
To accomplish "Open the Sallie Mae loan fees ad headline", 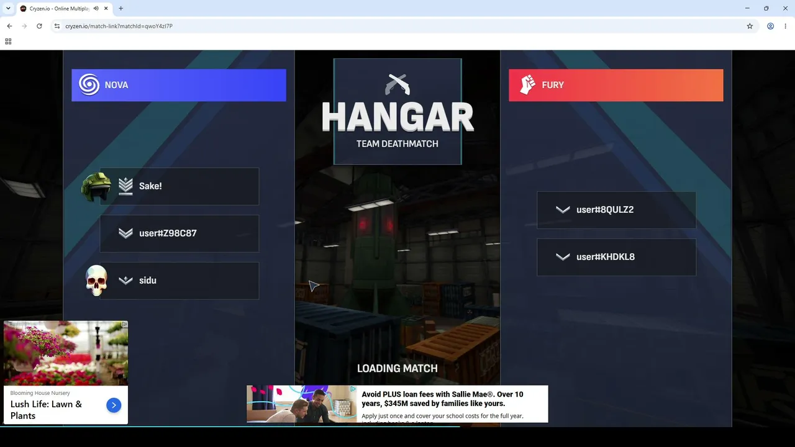I will [442, 399].
